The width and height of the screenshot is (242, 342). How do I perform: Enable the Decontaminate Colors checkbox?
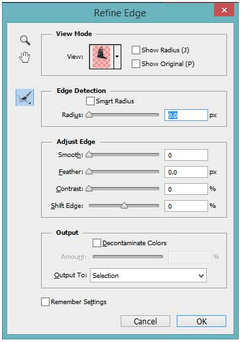[97, 243]
